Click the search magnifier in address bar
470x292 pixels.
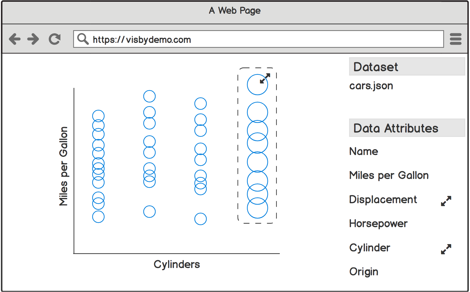pyautogui.click(x=83, y=39)
